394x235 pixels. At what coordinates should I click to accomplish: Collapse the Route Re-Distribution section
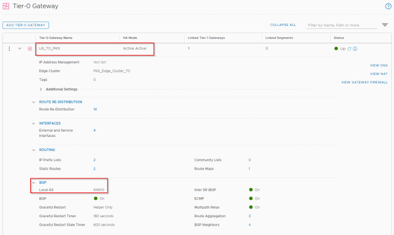pos(33,101)
